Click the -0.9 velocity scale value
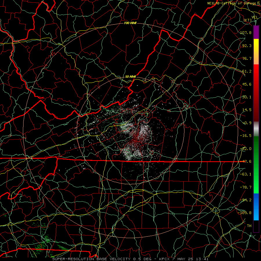261x261 pixels. pyautogui.click(x=247, y=123)
